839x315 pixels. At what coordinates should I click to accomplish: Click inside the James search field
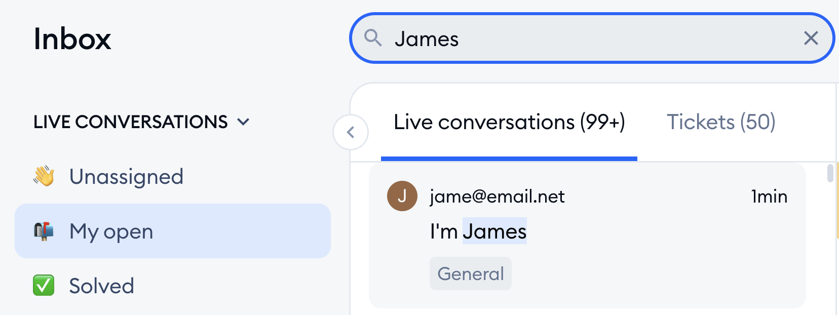592,38
